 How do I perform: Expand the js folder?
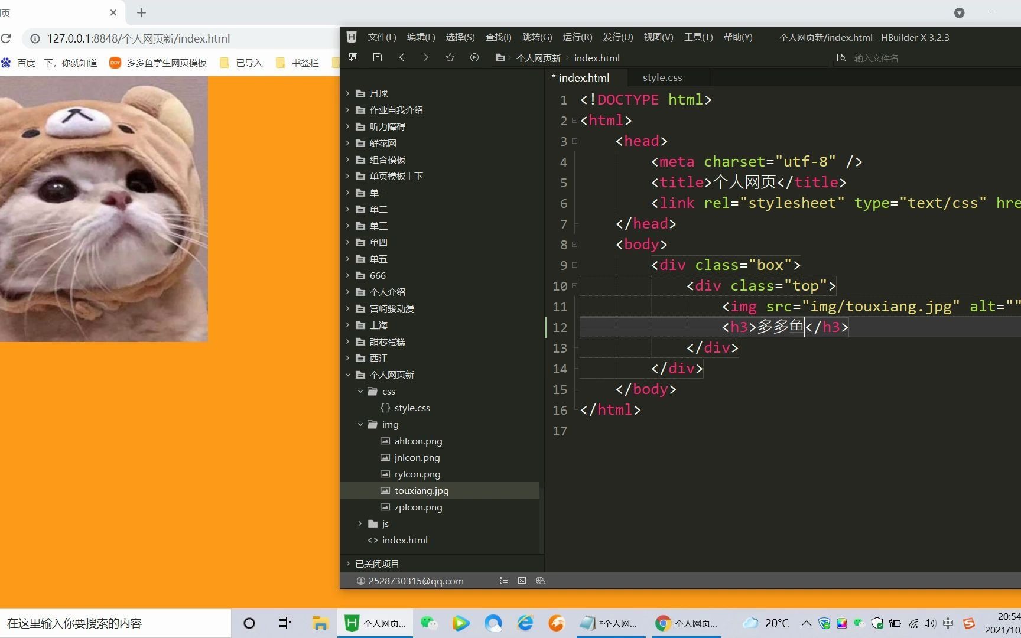(x=360, y=523)
